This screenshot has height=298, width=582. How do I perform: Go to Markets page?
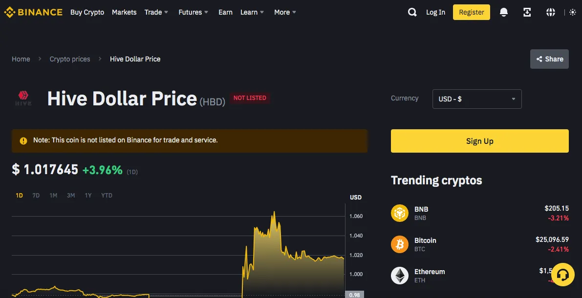coord(124,12)
